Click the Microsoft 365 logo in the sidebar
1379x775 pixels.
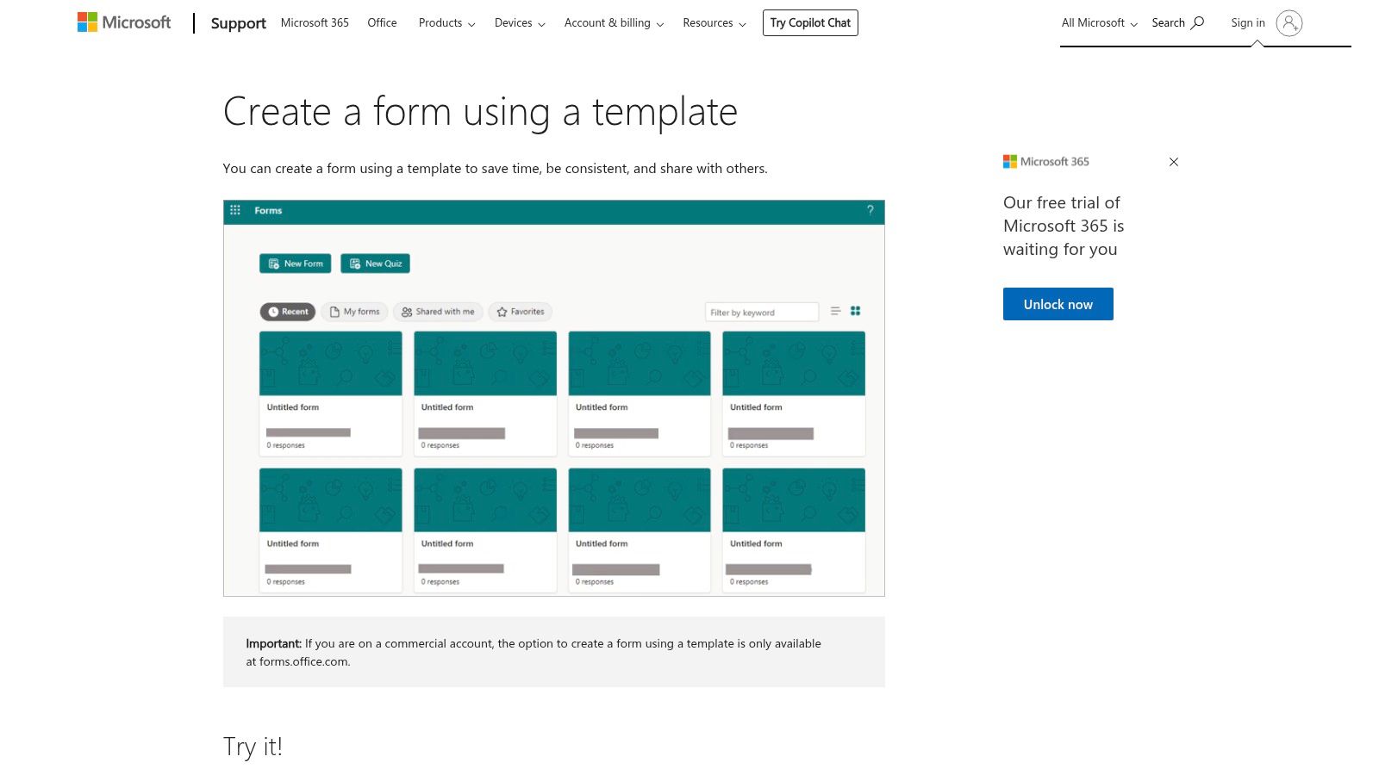click(1046, 161)
